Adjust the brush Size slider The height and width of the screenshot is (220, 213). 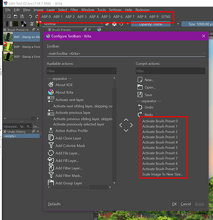[x=197, y=24]
